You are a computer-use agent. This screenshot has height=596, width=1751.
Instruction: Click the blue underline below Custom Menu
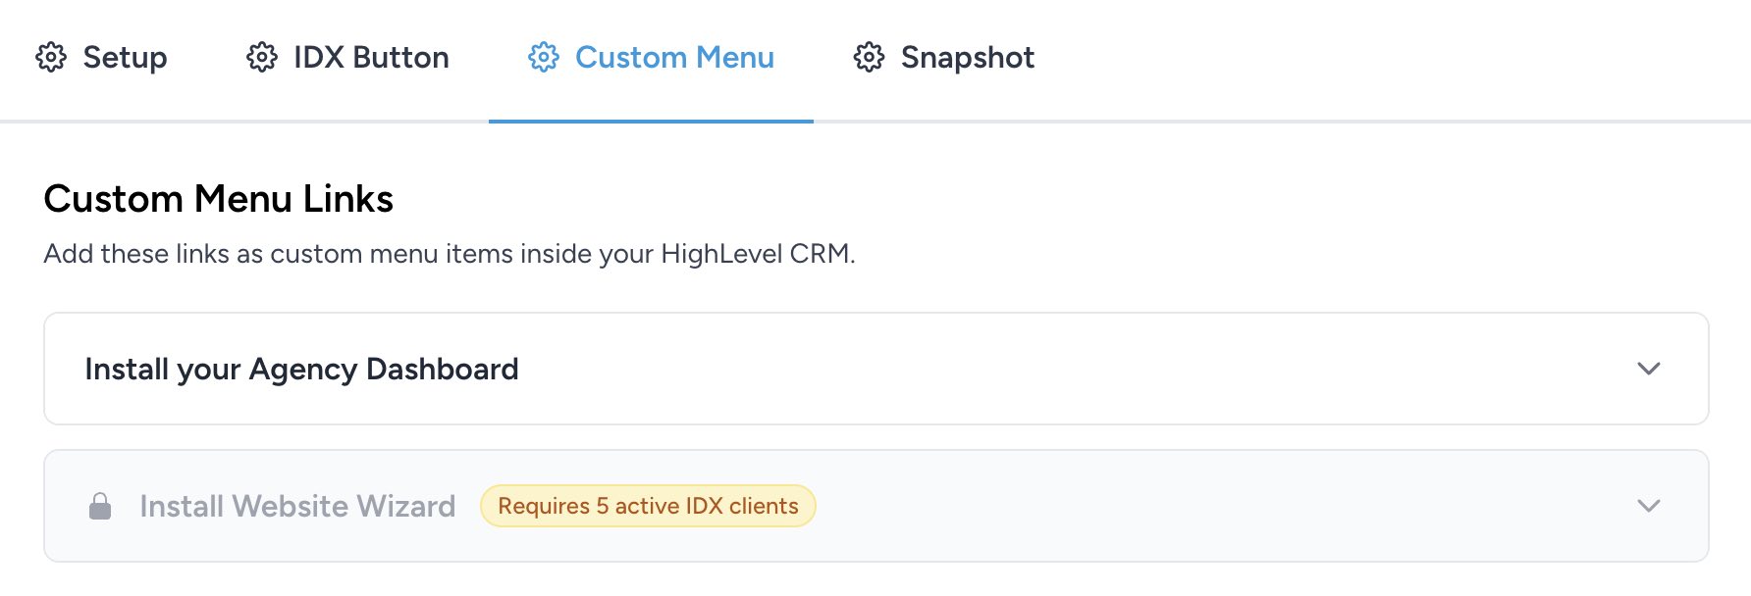coord(651,121)
